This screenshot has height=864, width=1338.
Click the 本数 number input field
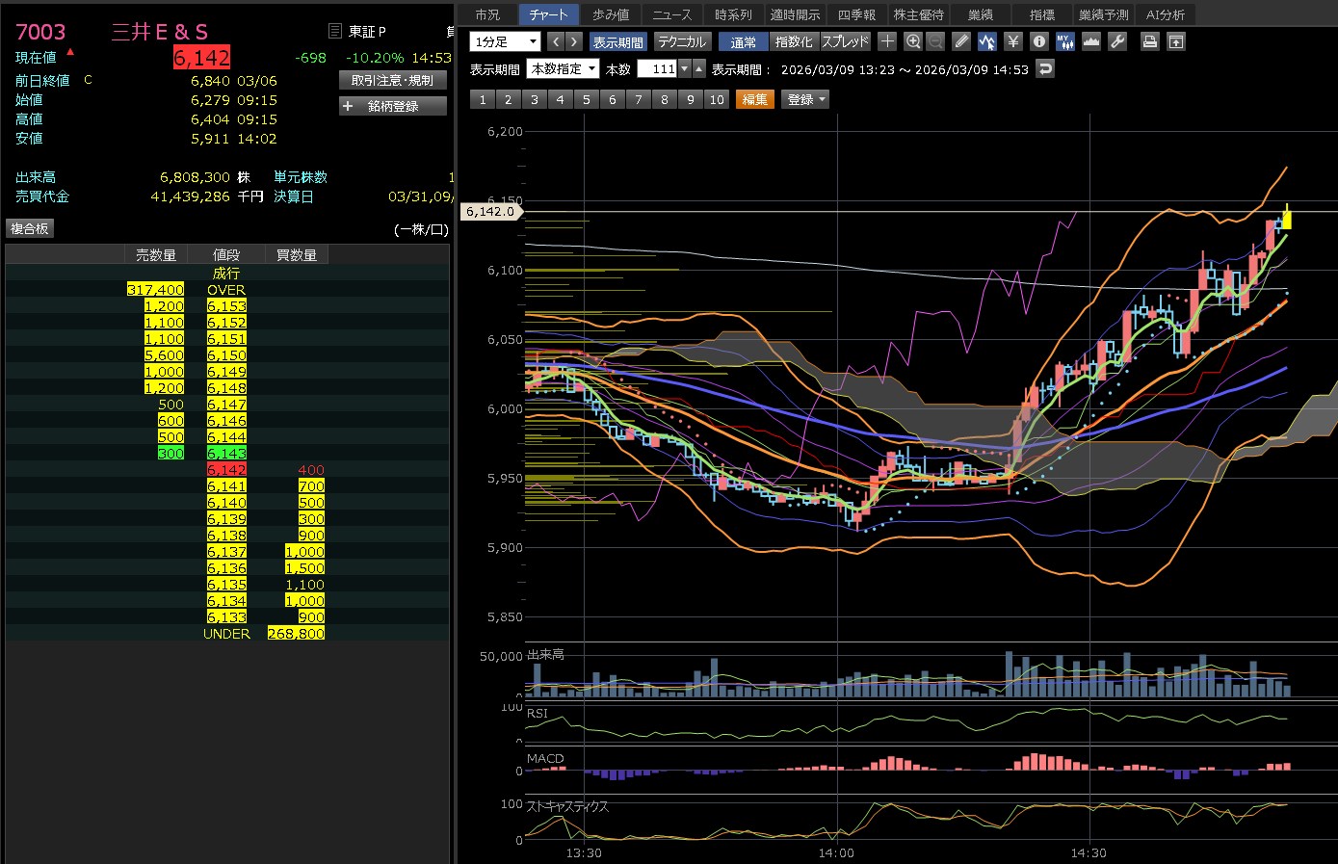658,68
